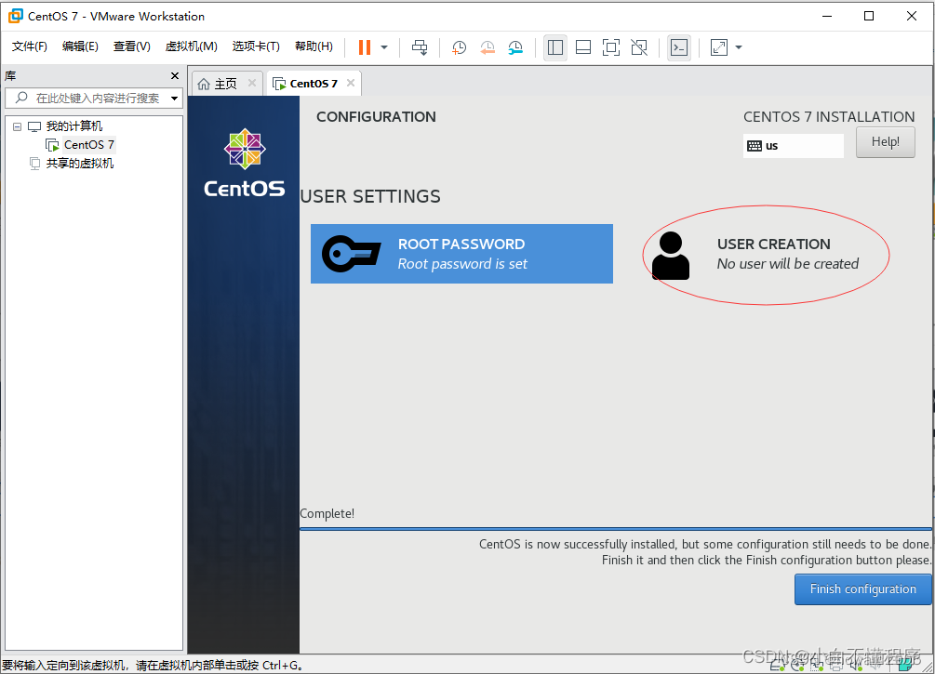
Task: Close the 库 library panel
Action: (x=175, y=75)
